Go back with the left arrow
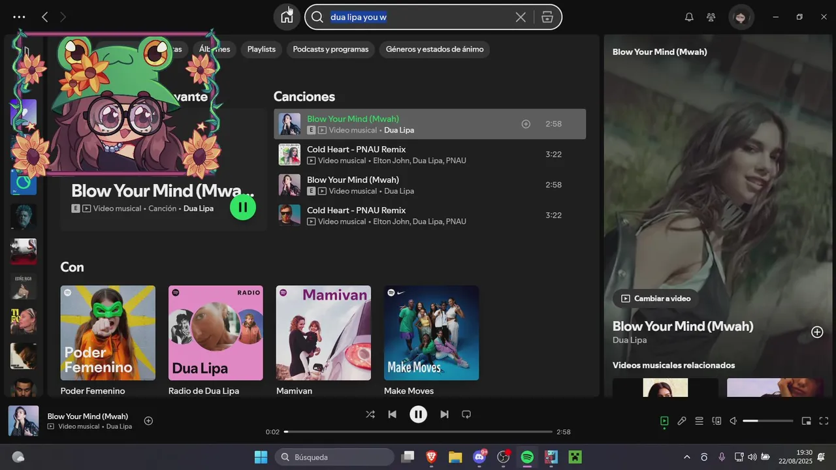The height and width of the screenshot is (470, 836). pos(44,17)
